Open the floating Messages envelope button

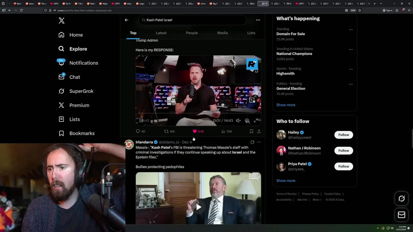(401, 215)
